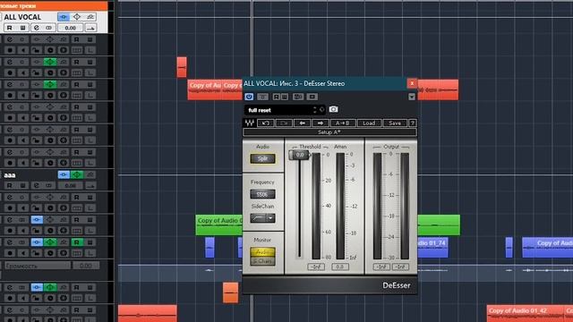Toggle blue inserts state on aaa track
573x322 pixels.
(64, 174)
